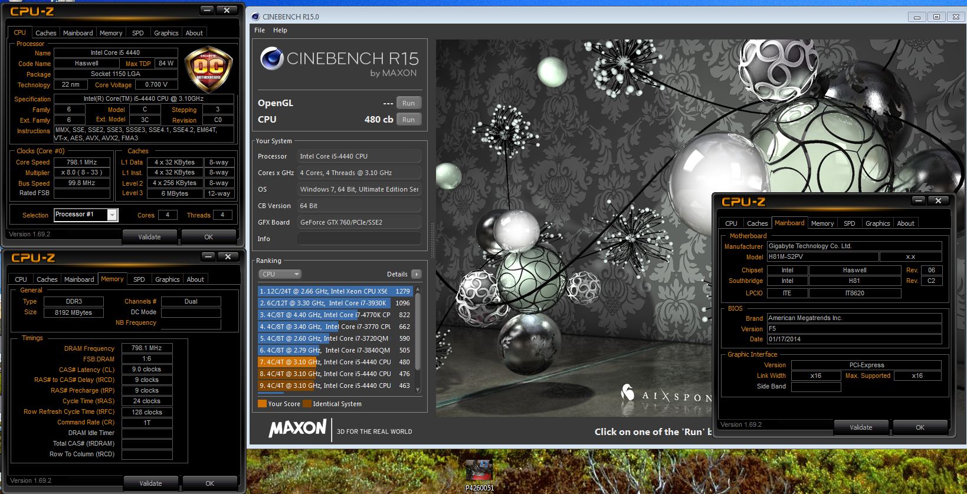Select ranking row Core i7-4770K
Viewport: 967px width, 494px height.
[335, 315]
